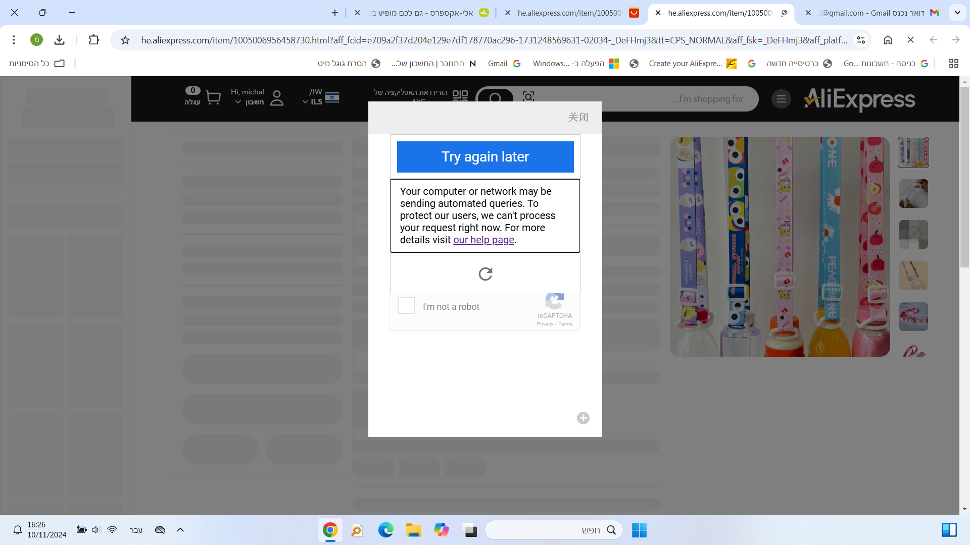
Task: Tick the I'm not a robot checkbox
Action: pyautogui.click(x=406, y=306)
